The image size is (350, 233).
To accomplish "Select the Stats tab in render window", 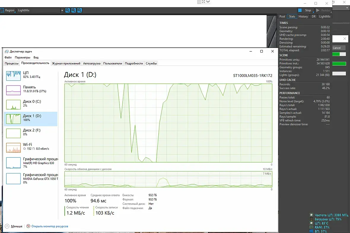I will pyautogui.click(x=292, y=17).
